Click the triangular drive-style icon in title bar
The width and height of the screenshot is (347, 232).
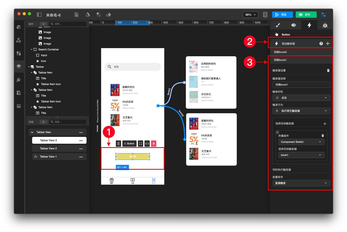[88, 15]
